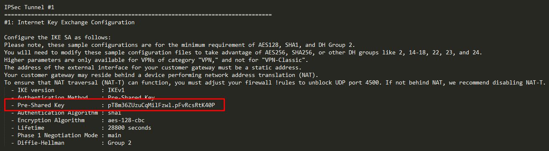The width and height of the screenshot is (549, 151).
Task: Click the '28800 seconds' lifetime value
Action: click(x=130, y=128)
